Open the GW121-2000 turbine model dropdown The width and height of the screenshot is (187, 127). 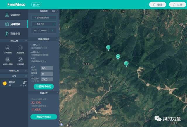tap(40, 31)
